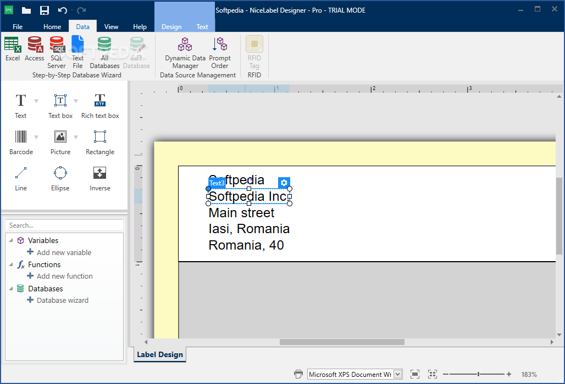Open Text3 object properties gear

click(284, 183)
